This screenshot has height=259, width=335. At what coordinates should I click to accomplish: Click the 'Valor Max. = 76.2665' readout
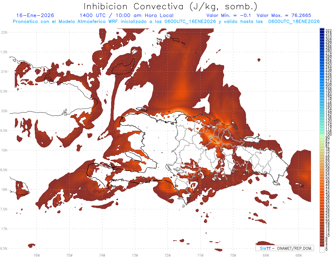pyautogui.click(x=284, y=15)
